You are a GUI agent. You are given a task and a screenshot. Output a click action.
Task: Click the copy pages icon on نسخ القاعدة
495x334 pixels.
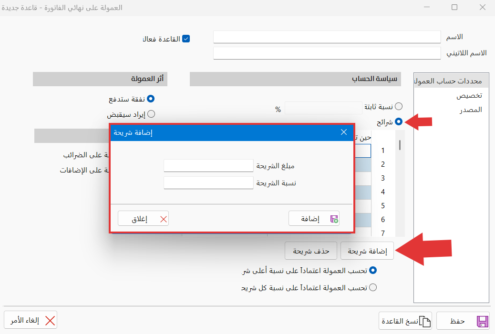pos(425,322)
